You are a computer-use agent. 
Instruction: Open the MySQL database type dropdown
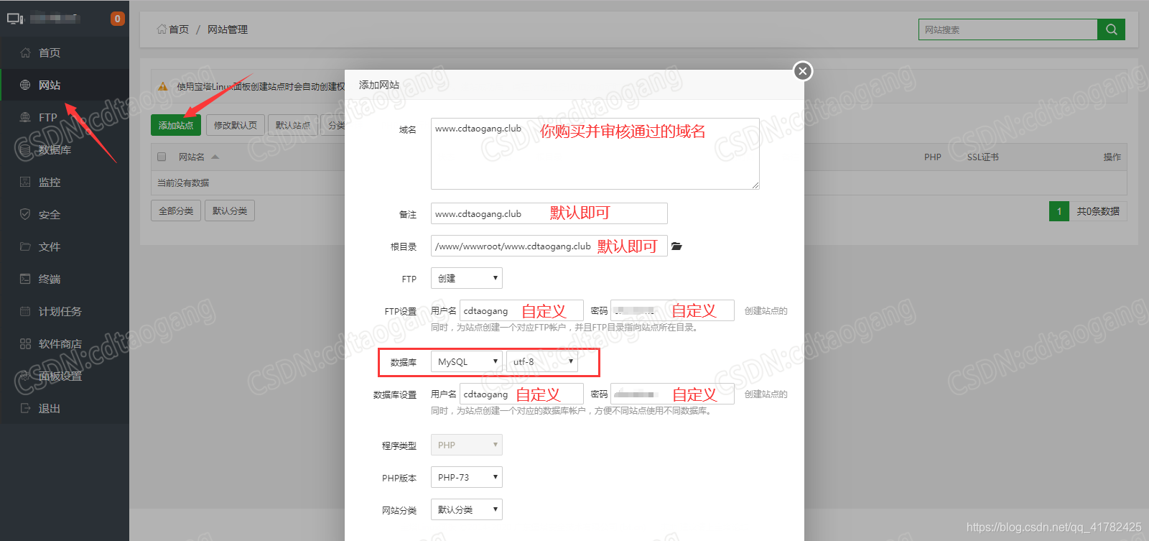pyautogui.click(x=467, y=361)
